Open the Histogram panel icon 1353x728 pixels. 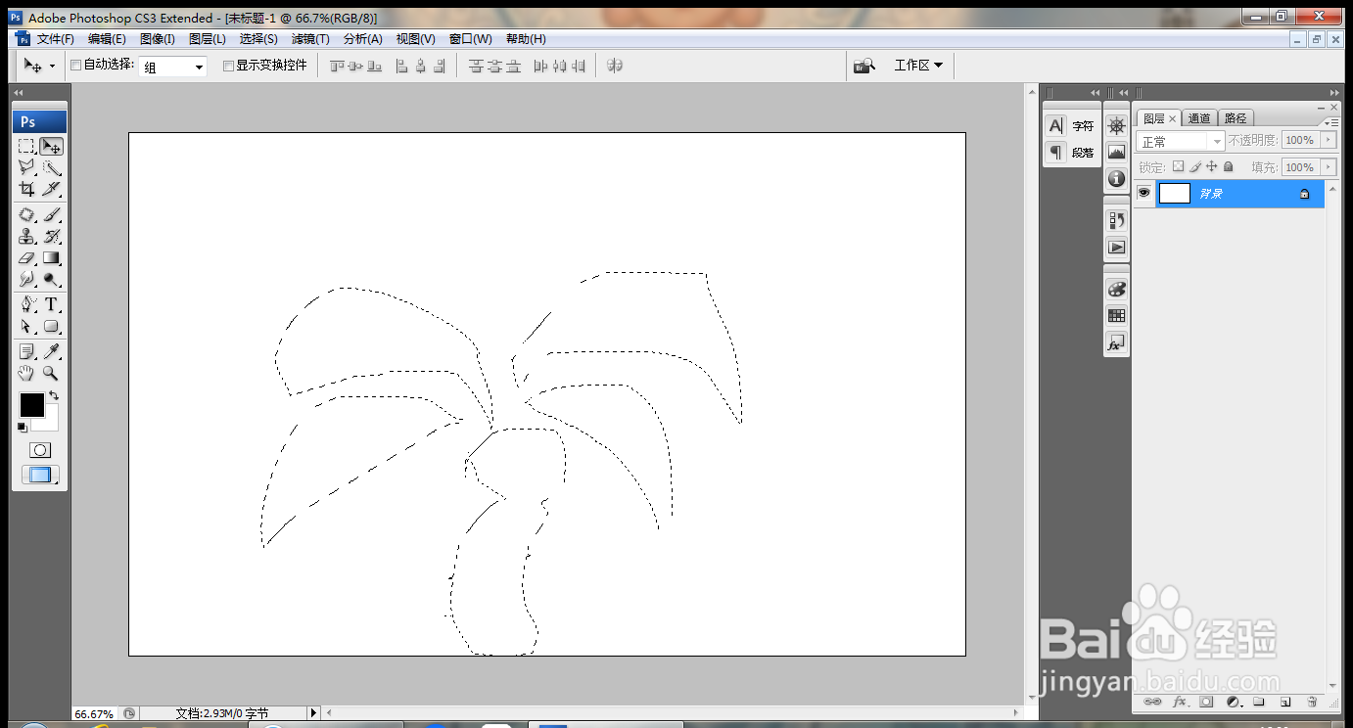(1116, 152)
